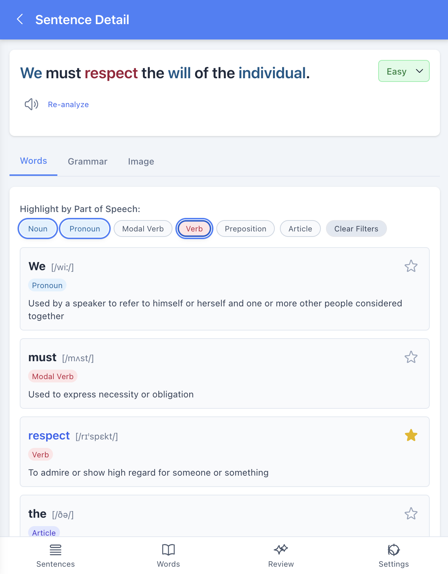This screenshot has width=448, height=574.
Task: Star the word "the"
Action: click(x=411, y=514)
